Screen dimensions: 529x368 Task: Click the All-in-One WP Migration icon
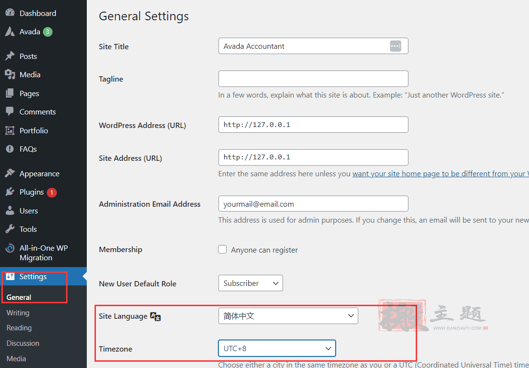tap(10, 248)
